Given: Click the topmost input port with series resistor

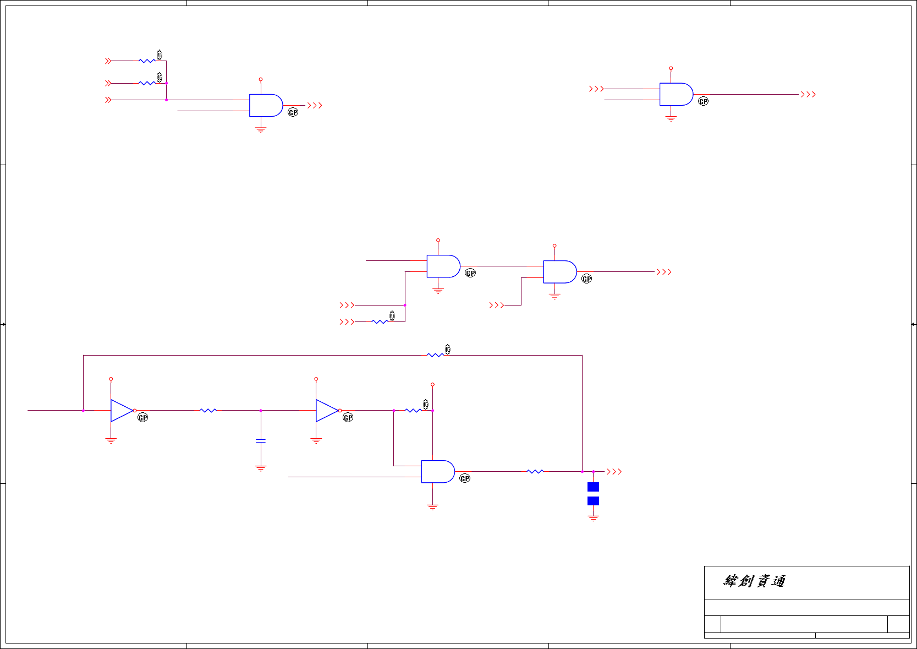Looking at the screenshot, I should (108, 61).
